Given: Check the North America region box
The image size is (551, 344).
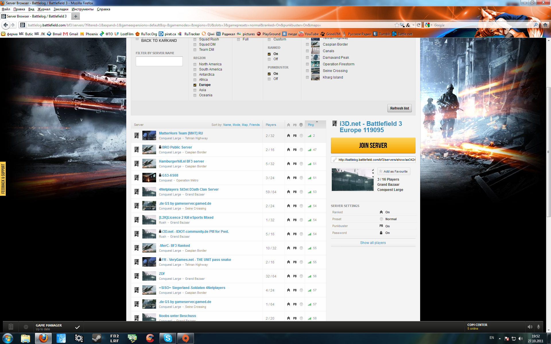Looking at the screenshot, I should (x=195, y=64).
